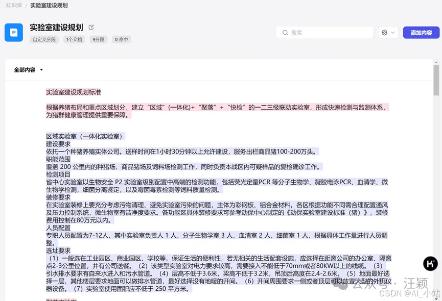Click the 添加内容 button
Screen dimensions: 442x301
(421, 33)
